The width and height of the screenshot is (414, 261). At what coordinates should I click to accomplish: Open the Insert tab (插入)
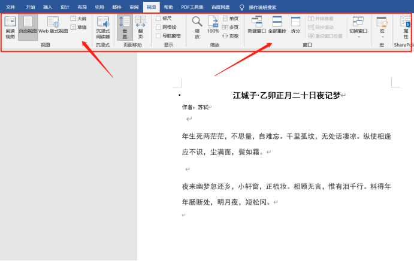coord(47,7)
